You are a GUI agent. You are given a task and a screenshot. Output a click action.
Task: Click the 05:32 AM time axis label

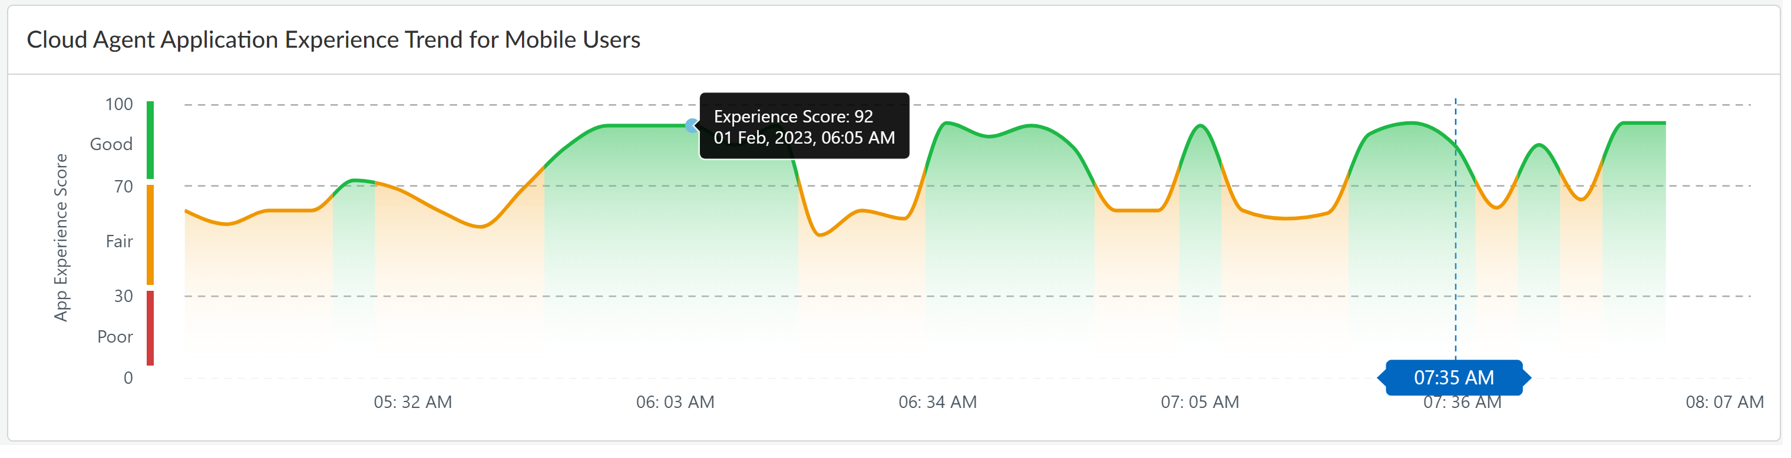[413, 403]
